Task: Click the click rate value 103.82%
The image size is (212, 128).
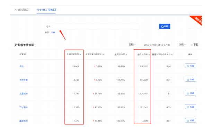Action: (x=121, y=107)
